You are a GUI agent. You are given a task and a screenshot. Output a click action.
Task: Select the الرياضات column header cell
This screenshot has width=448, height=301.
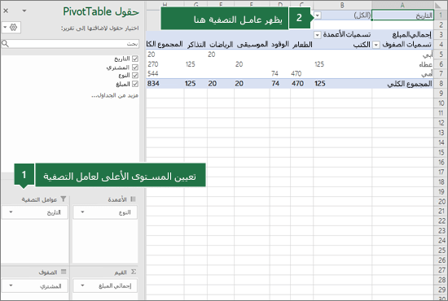click(221, 45)
